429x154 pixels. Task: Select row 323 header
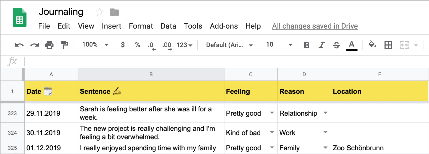click(12, 113)
